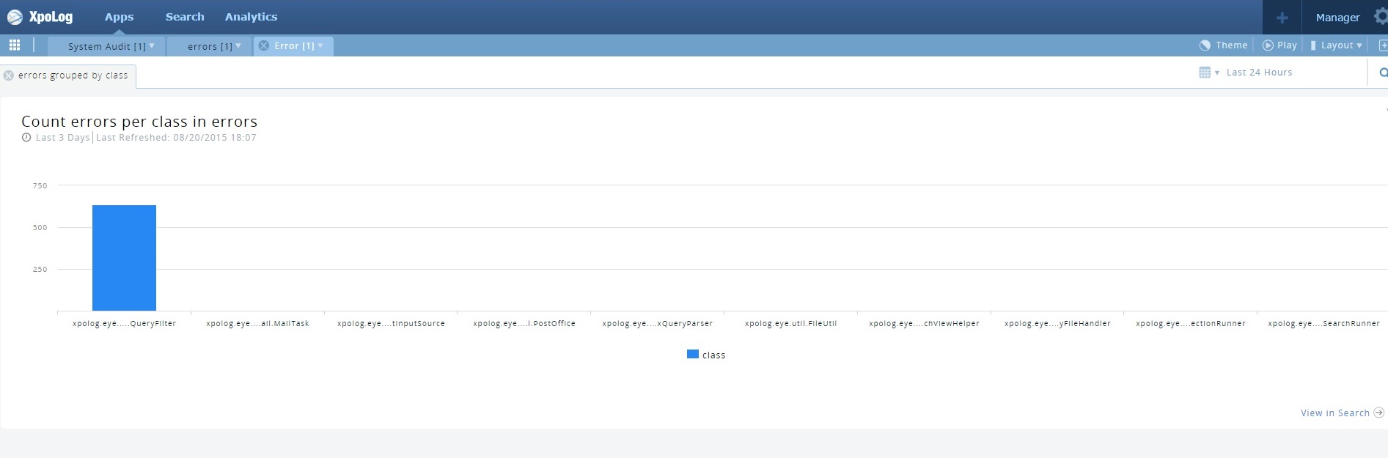Image resolution: width=1388 pixels, height=458 pixels.
Task: Click the Last 3 Days clock icon
Action: (26, 138)
